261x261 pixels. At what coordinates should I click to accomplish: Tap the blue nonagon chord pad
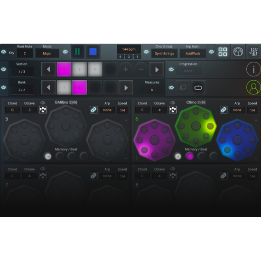[237, 140]
